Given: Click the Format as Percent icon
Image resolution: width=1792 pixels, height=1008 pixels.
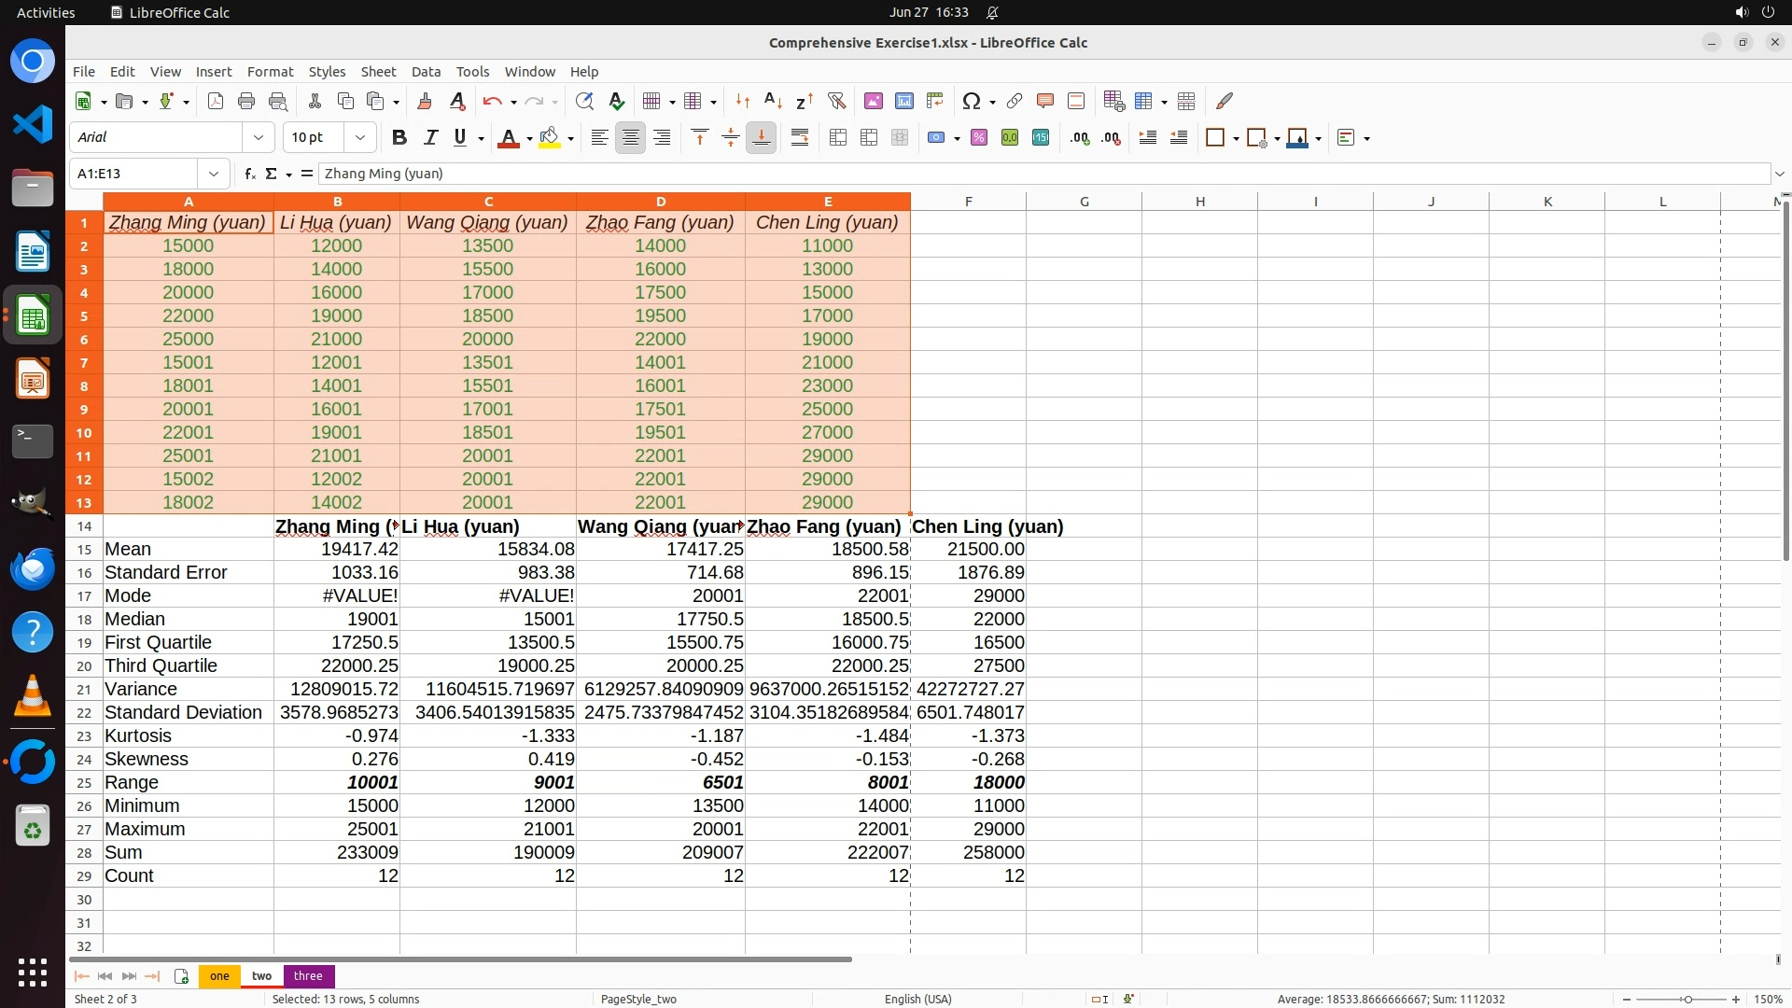Looking at the screenshot, I should tap(979, 138).
